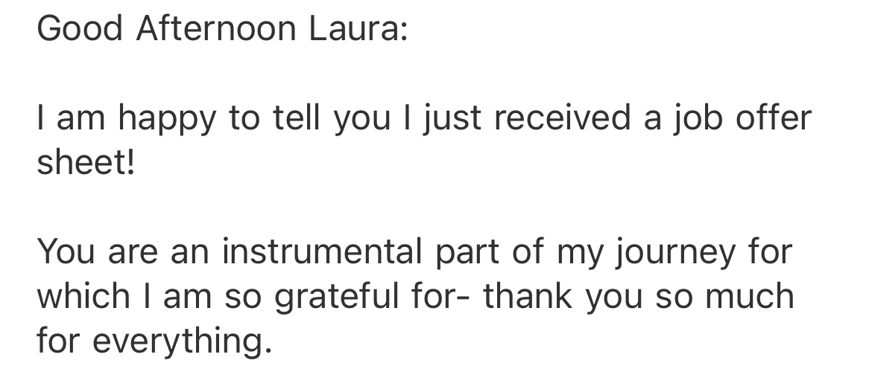Image resolution: width=872 pixels, height=392 pixels.
Task: Click the words 'thank you' in the message
Action: click(x=562, y=298)
